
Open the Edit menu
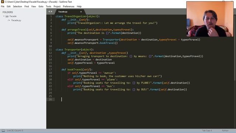(x=8, y=7)
